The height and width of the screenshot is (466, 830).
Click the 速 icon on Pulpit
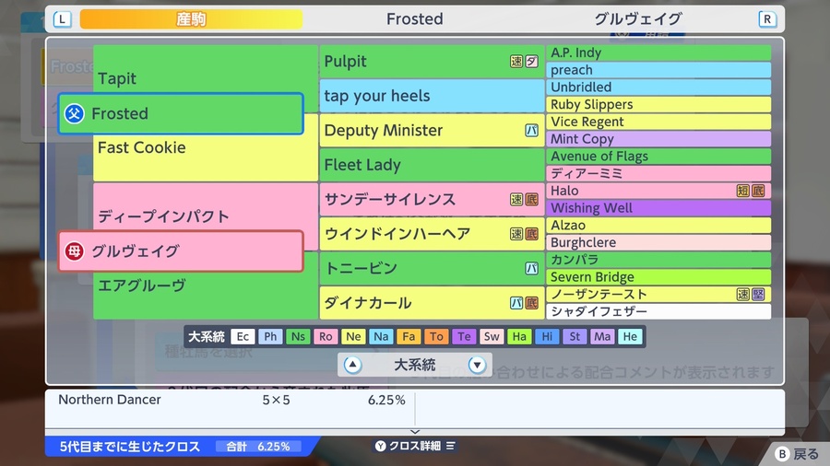516,62
